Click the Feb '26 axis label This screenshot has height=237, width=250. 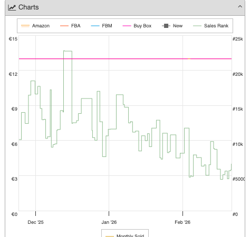[182, 222]
